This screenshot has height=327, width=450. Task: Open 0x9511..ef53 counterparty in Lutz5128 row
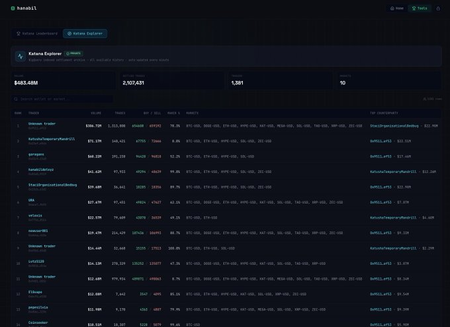tap(381, 263)
